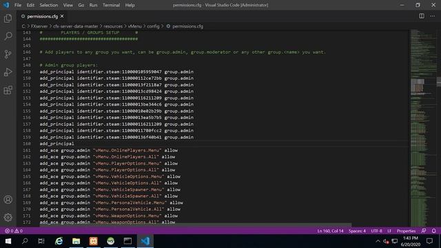Open the Search view in activity bar

pos(8,36)
